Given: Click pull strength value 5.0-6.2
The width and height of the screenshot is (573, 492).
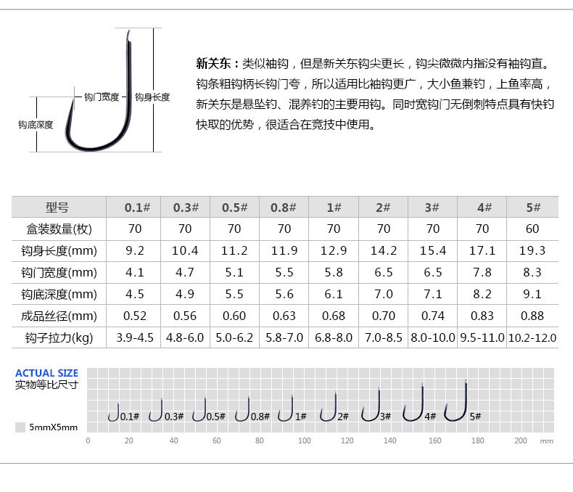Looking at the screenshot, I should point(234,337).
